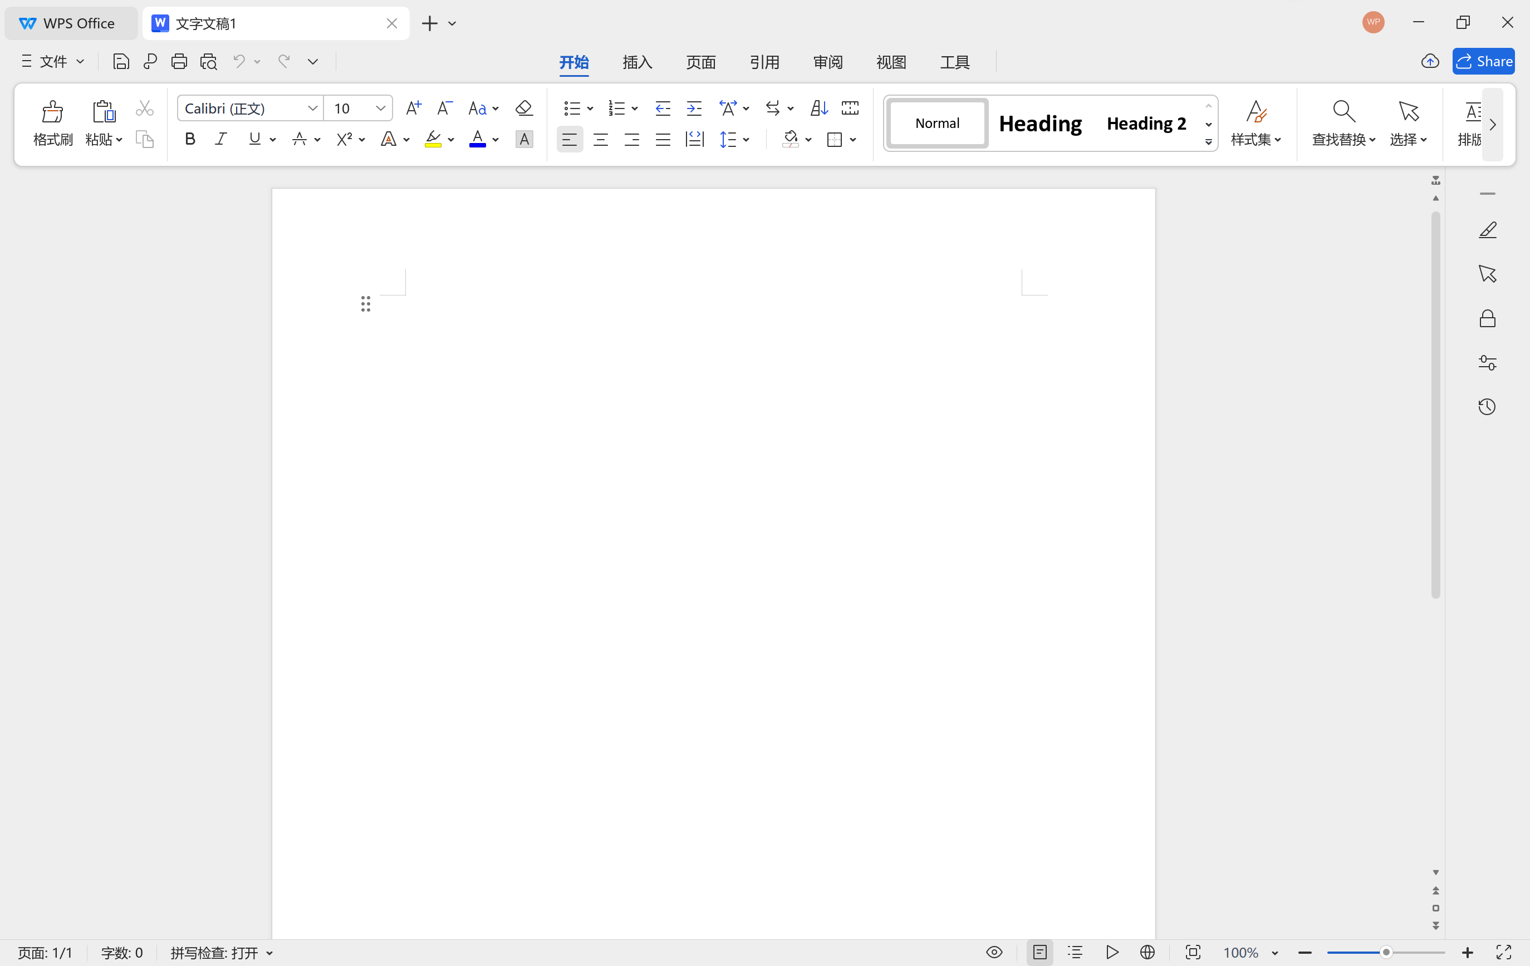Switch to the 插入 (Insert) tab
1530x966 pixels.
637,62
